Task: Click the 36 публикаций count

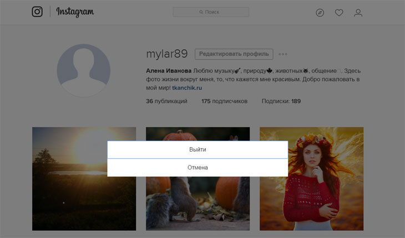Action: tap(166, 101)
